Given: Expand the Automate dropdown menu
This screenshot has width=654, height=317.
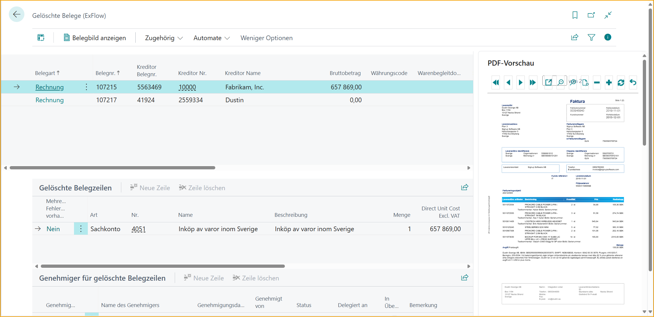Looking at the screenshot, I should pyautogui.click(x=211, y=38).
